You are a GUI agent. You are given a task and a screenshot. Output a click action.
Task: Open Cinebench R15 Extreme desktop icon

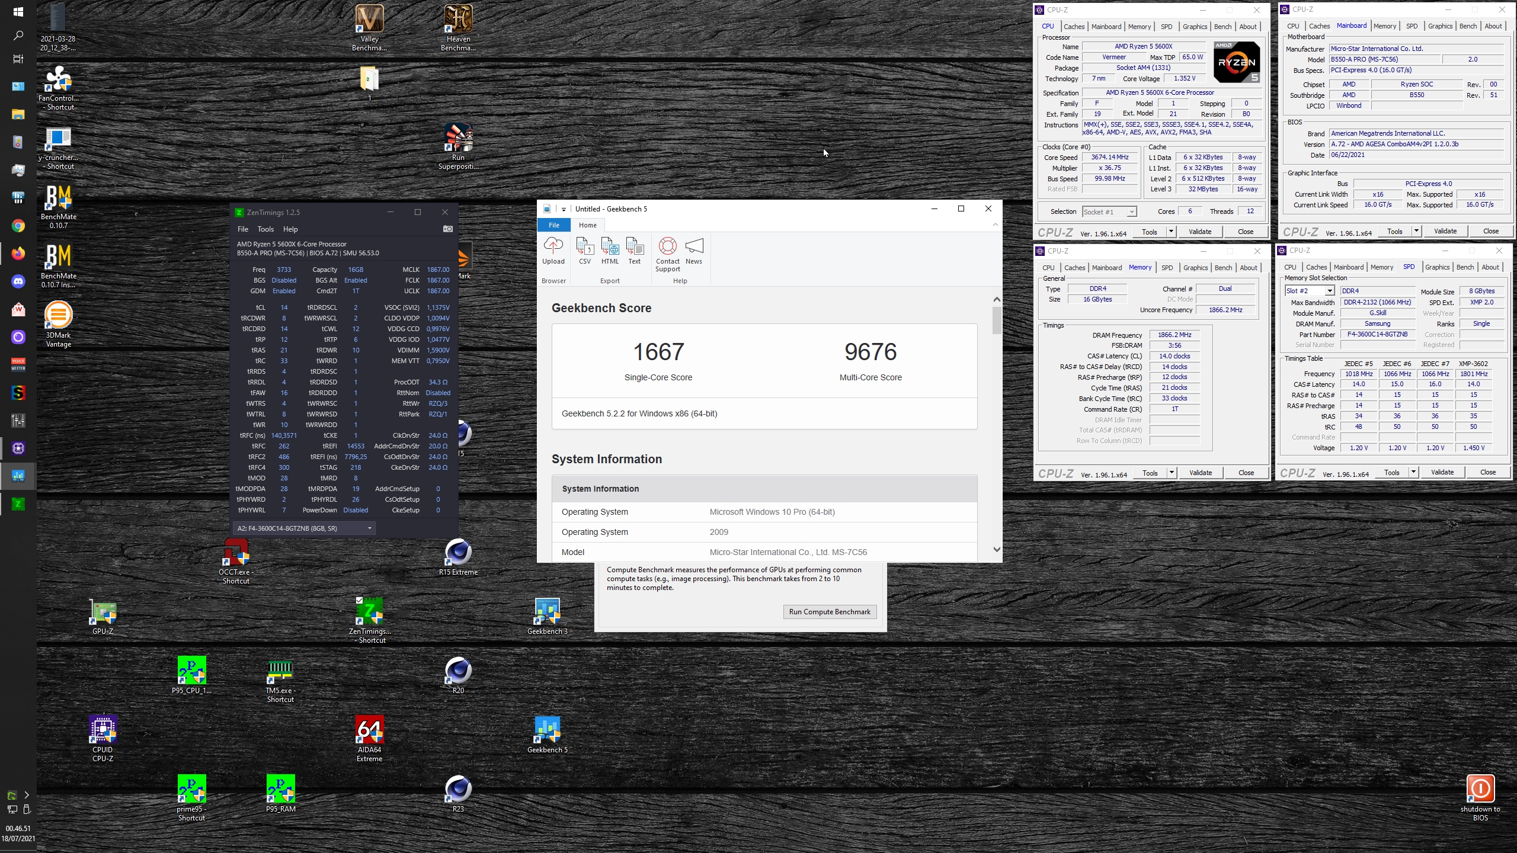(x=458, y=557)
